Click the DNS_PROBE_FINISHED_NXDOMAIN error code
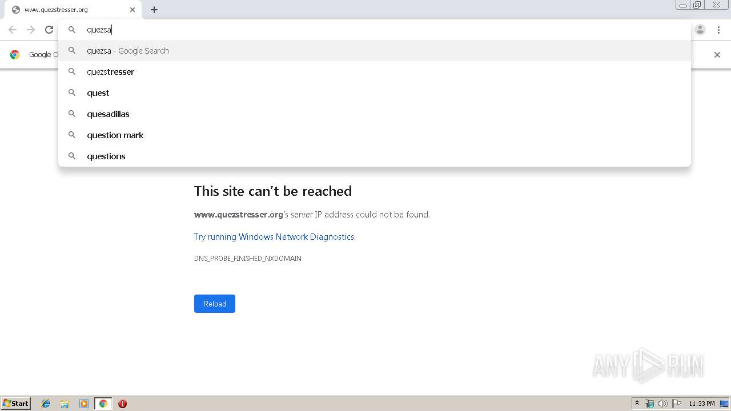 (248, 259)
